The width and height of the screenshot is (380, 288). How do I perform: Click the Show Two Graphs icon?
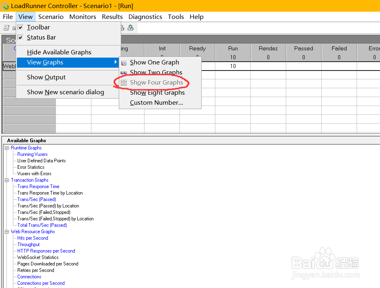tap(124, 73)
